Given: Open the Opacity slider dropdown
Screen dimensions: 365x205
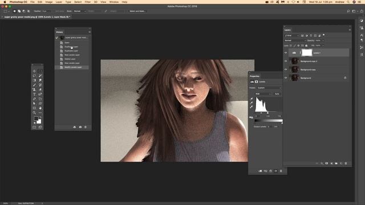Looking at the screenshot, I should pyautogui.click(x=323, y=40).
